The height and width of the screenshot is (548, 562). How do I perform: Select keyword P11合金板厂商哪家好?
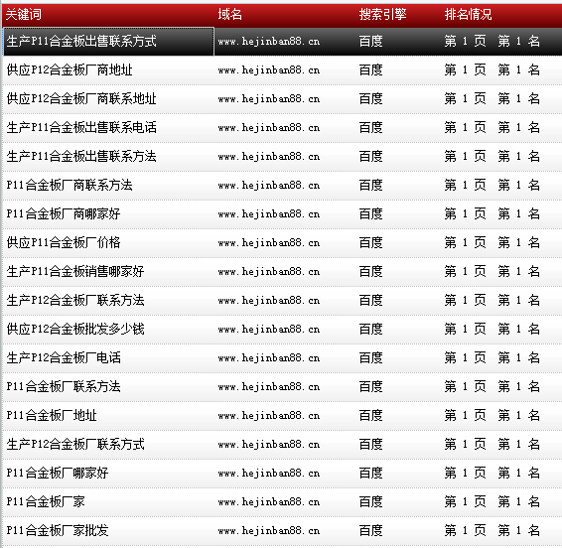point(64,214)
